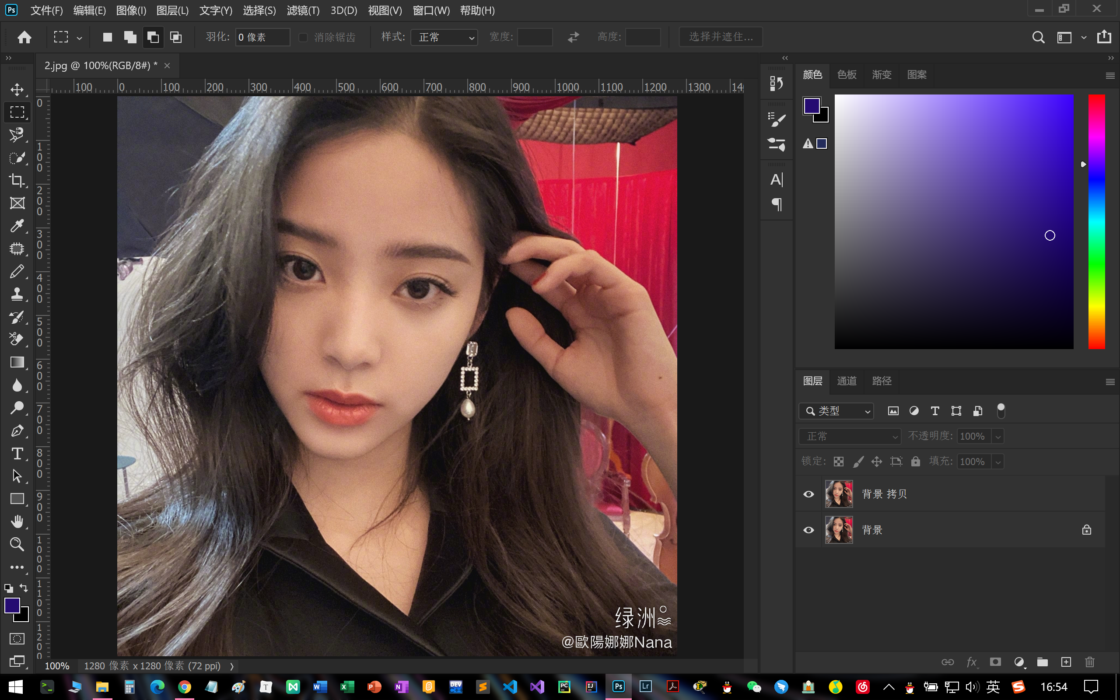Image resolution: width=1120 pixels, height=700 pixels.
Task: Open the Color panel flyout menu
Action: point(1110,75)
